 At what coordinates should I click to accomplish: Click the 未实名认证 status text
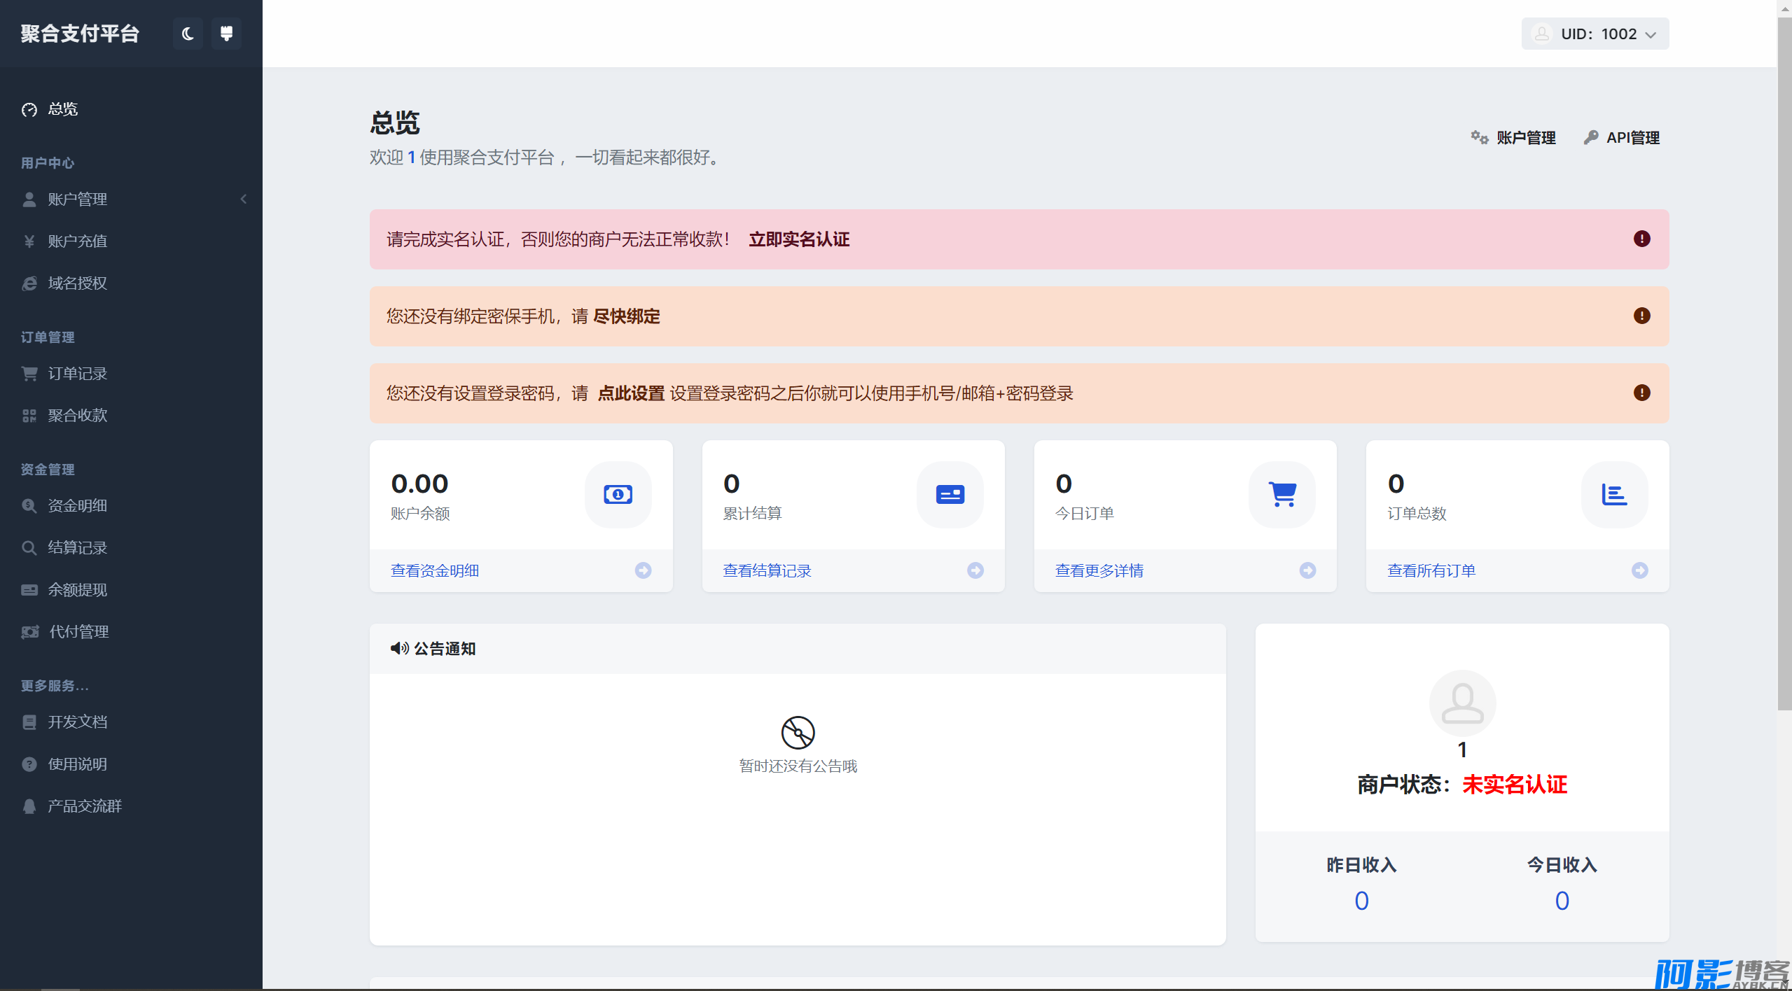point(1515,785)
